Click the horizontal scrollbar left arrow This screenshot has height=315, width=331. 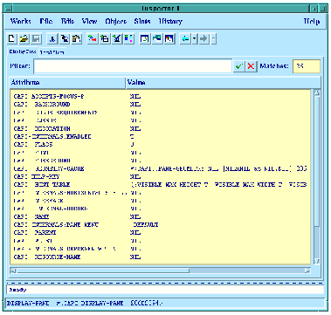coord(13,270)
